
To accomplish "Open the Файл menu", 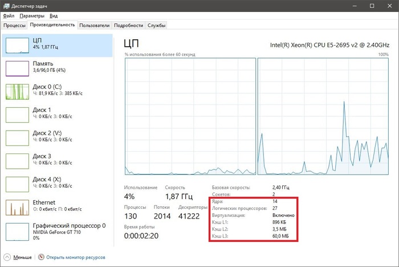I will click(9, 16).
